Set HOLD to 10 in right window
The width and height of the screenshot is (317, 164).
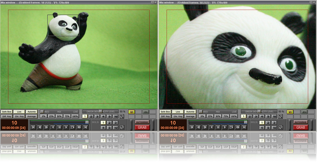[274, 128]
